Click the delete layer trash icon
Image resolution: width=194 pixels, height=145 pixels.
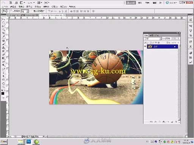(176, 122)
